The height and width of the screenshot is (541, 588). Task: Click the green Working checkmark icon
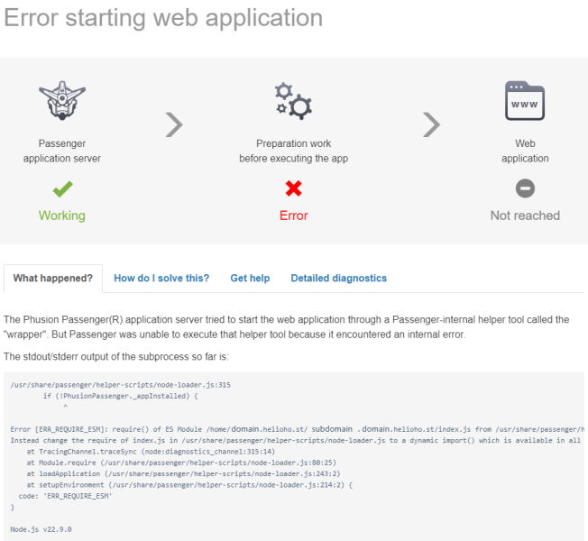[x=61, y=188]
